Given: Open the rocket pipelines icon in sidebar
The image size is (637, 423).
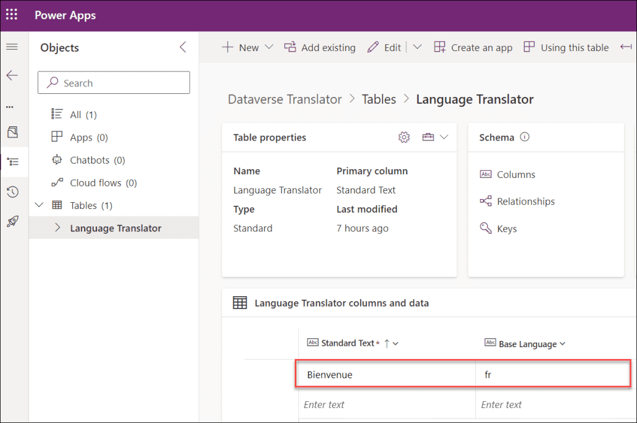Looking at the screenshot, I should coord(12,221).
